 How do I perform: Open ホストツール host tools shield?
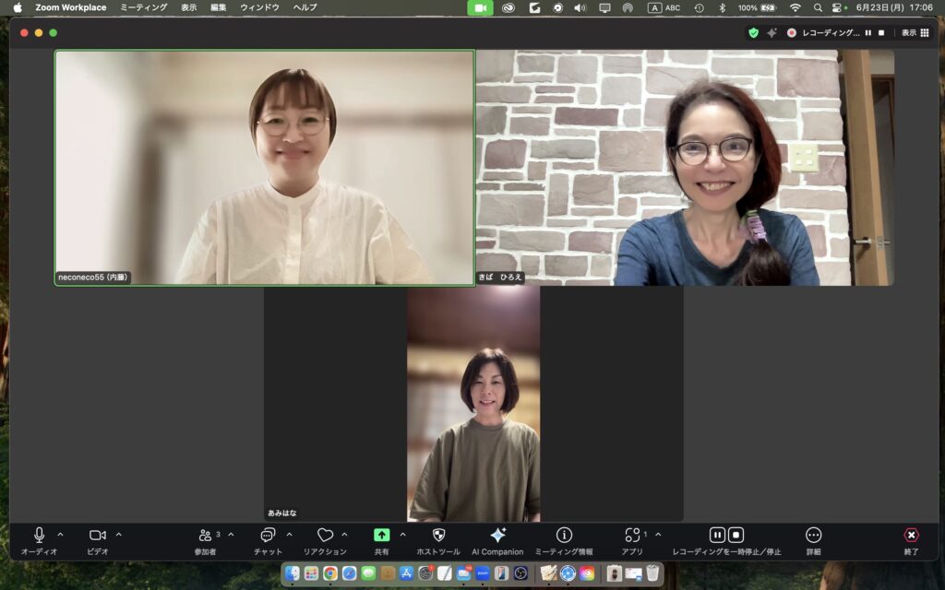(438, 536)
